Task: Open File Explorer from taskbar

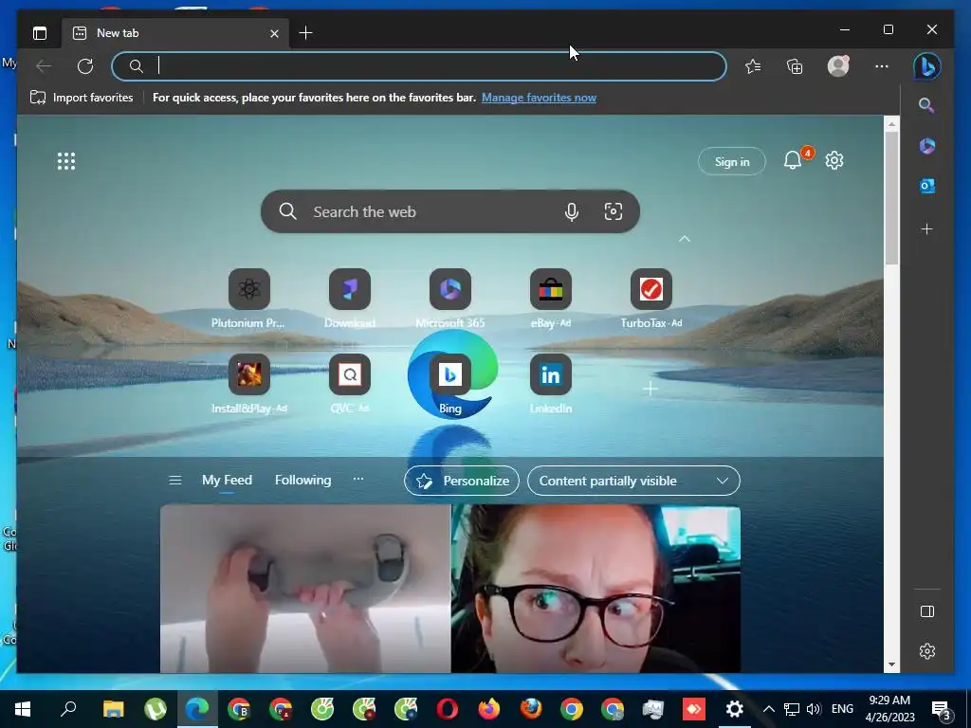Action: [x=114, y=709]
